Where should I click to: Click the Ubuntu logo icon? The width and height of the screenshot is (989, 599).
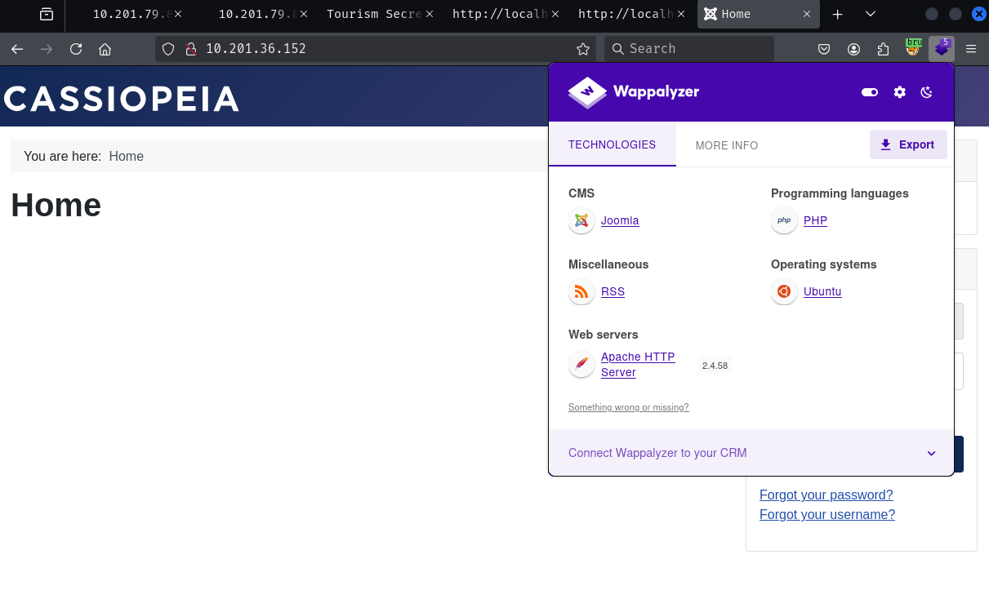[784, 291]
